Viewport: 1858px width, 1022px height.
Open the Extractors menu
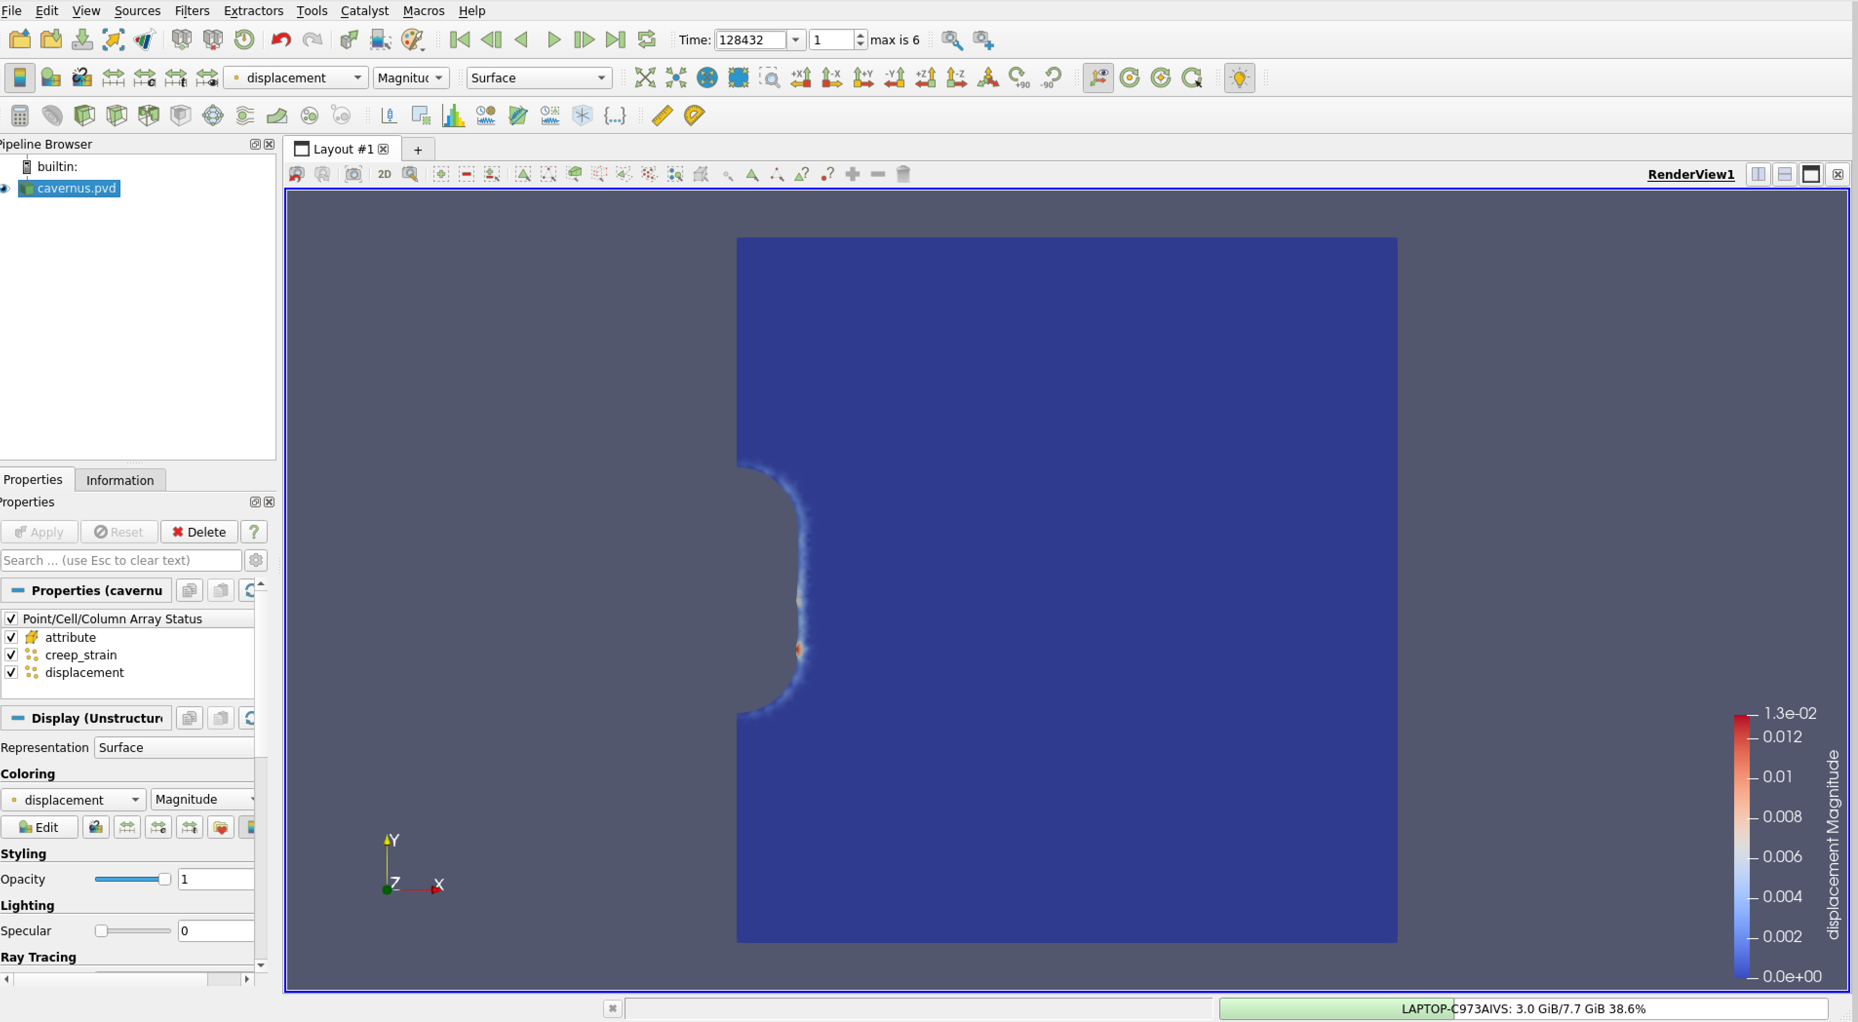pyautogui.click(x=253, y=10)
